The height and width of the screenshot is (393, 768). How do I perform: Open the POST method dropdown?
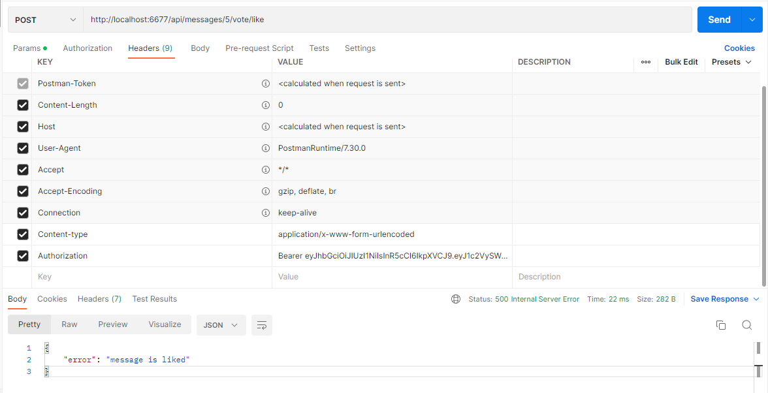pos(46,20)
